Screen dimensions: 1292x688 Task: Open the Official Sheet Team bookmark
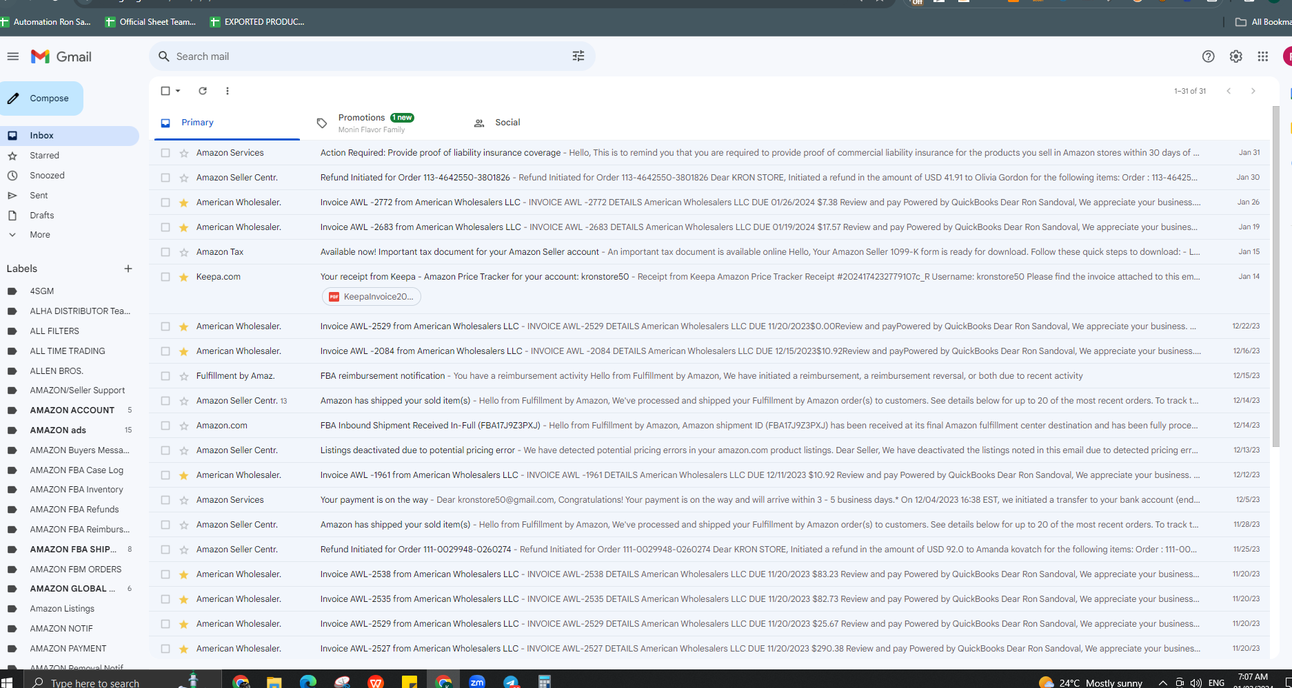[x=150, y=22]
